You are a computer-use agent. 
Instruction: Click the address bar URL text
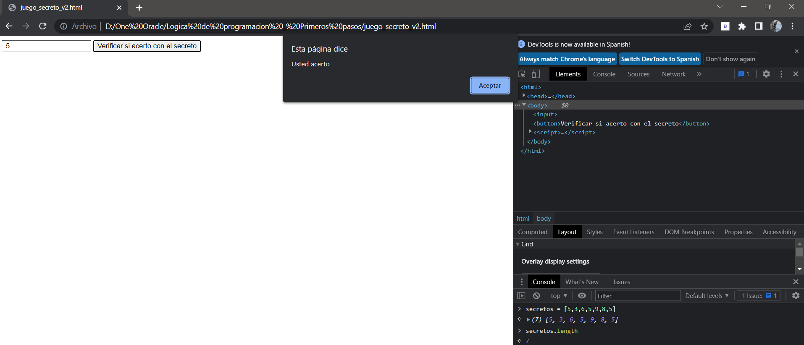[271, 26]
